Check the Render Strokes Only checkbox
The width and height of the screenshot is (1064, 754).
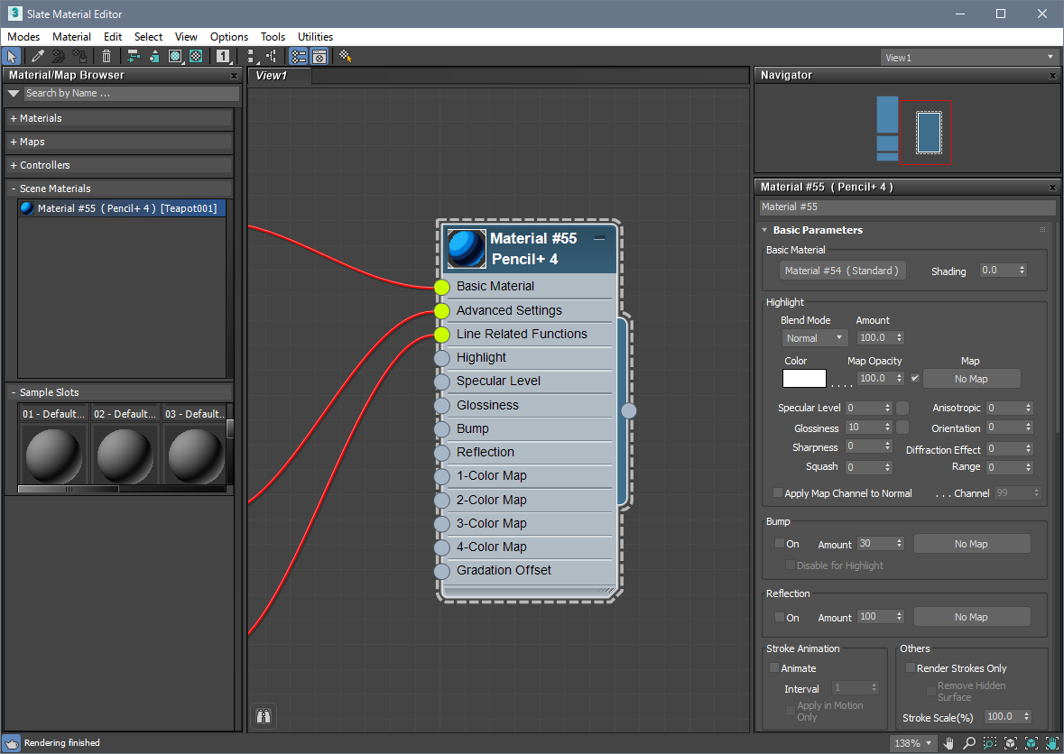point(910,668)
